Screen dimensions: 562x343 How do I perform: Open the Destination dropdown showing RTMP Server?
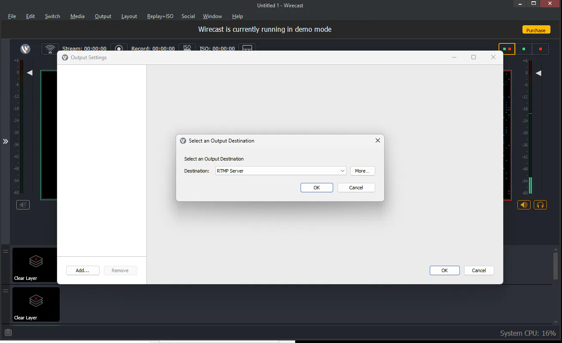pos(281,171)
